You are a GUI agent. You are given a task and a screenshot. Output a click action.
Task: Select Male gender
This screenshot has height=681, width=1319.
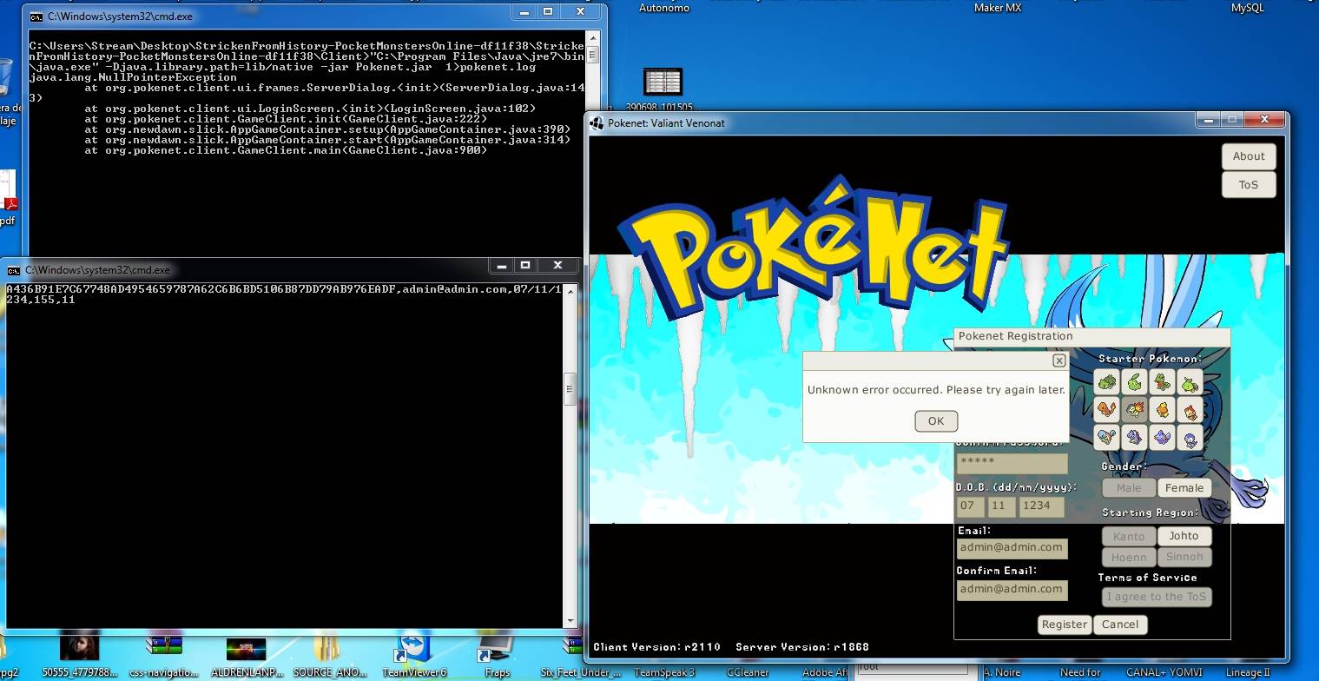pos(1129,487)
